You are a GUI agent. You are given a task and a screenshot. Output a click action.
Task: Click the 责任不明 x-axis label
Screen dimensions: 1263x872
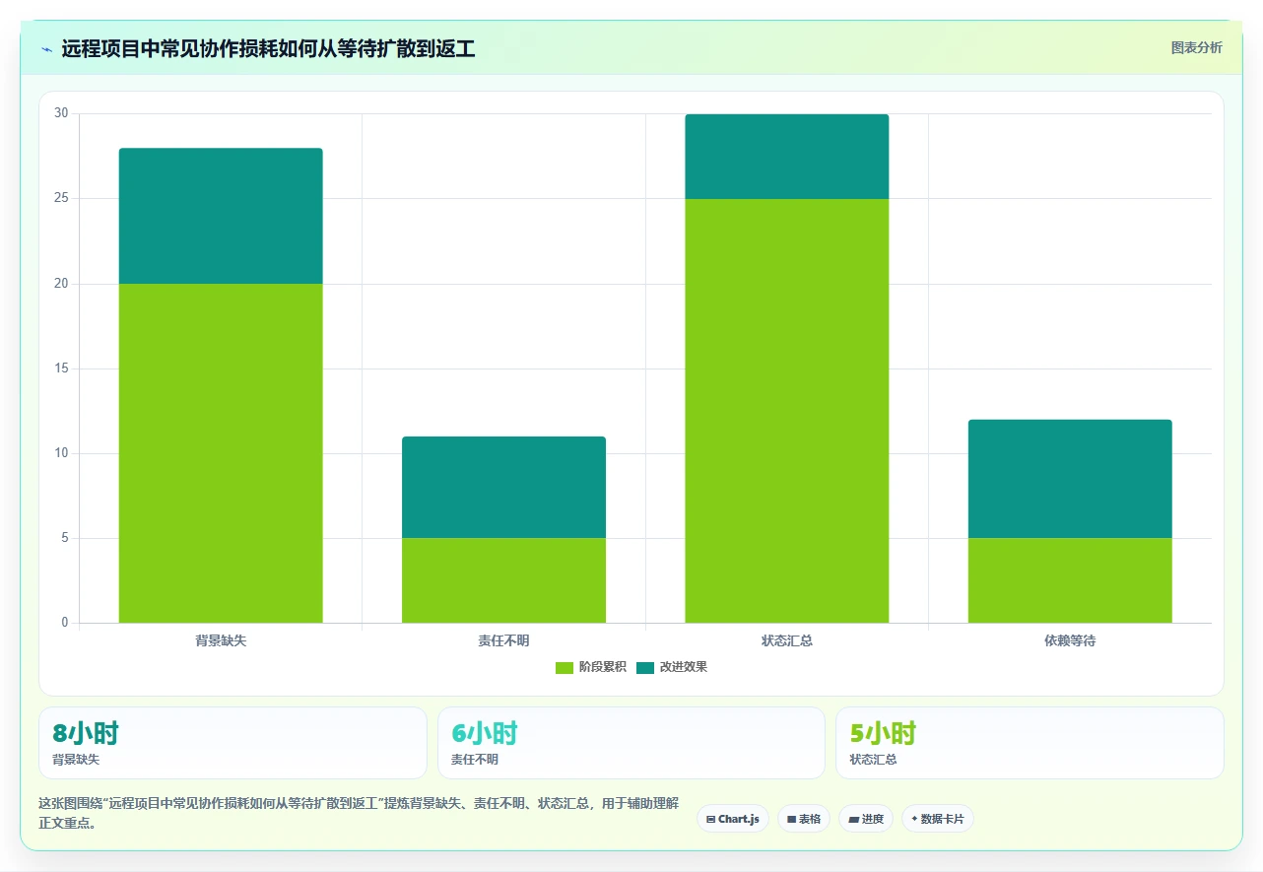tap(503, 640)
